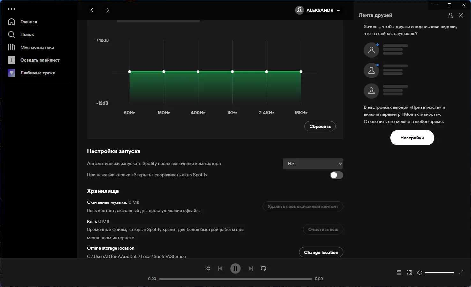471x287 pixels.
Task: Click the third friend placeholder avatar
Action: point(371,91)
